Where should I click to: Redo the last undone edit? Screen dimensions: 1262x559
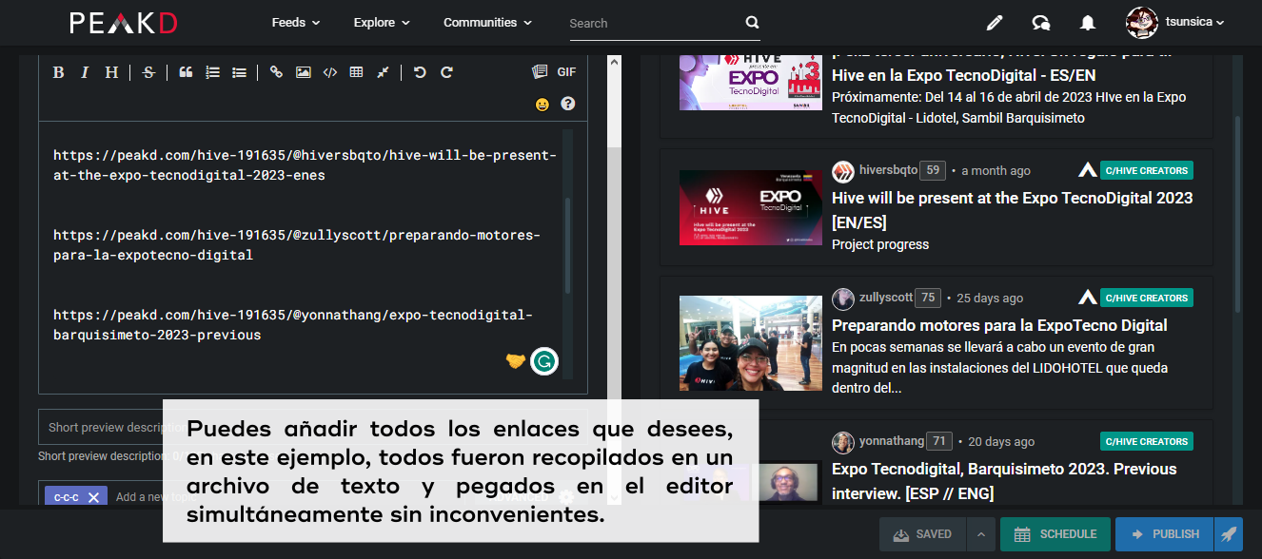pyautogui.click(x=446, y=72)
